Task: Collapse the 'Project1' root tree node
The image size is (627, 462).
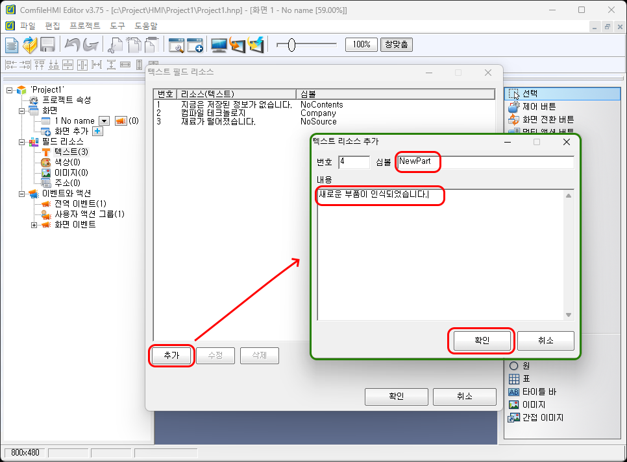Action: pyautogui.click(x=10, y=90)
